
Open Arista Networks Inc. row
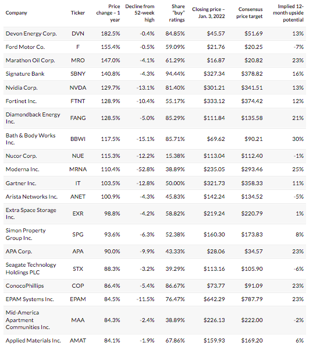pos(155,197)
